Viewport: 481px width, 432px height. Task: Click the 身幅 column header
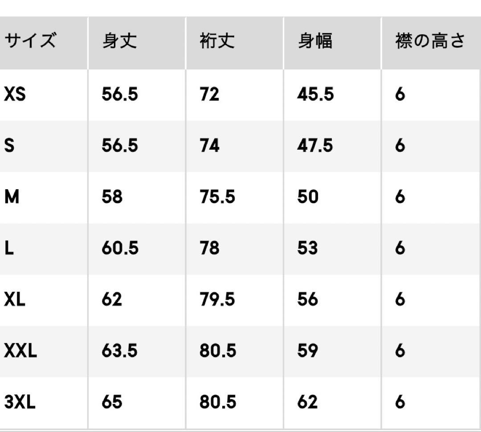click(x=315, y=41)
